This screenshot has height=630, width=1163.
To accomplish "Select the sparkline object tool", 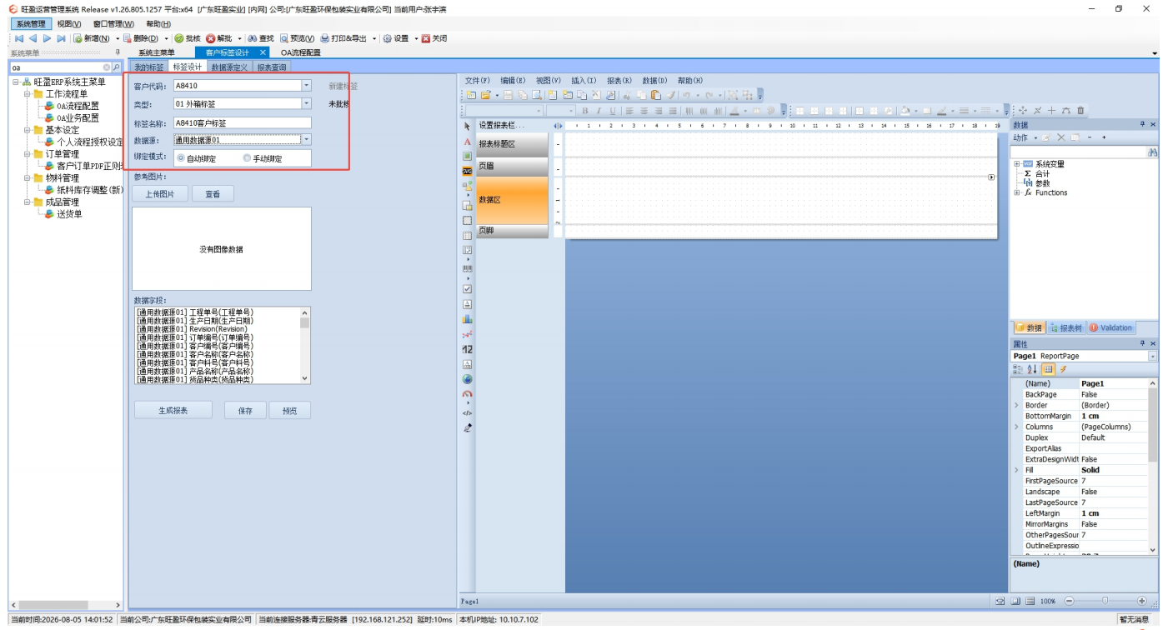I will (x=467, y=333).
